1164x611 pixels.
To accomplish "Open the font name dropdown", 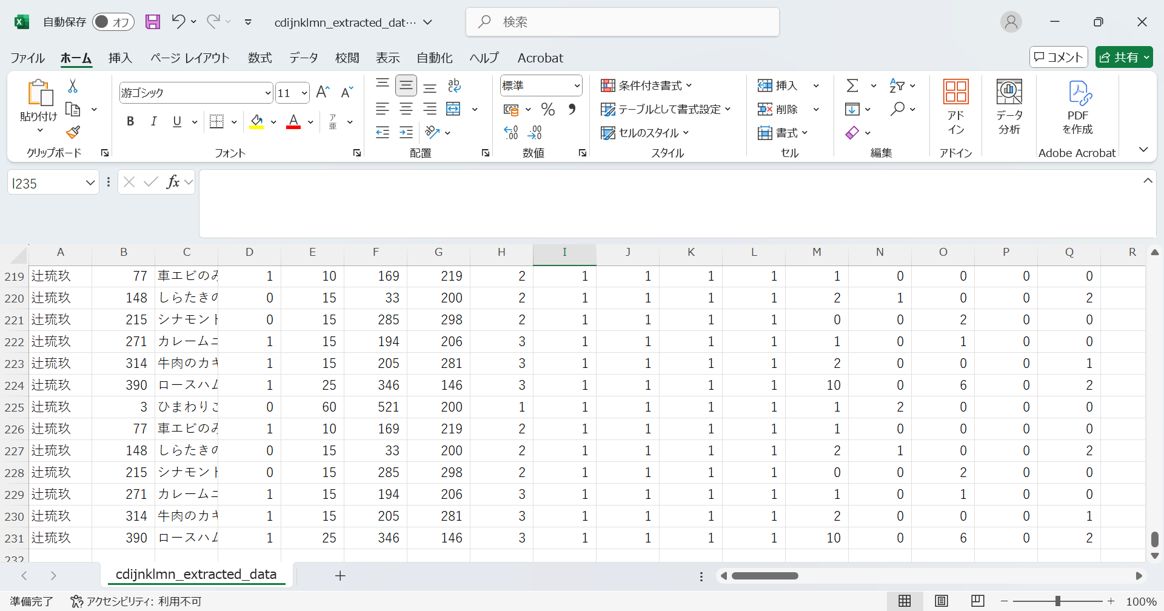I will 267,93.
